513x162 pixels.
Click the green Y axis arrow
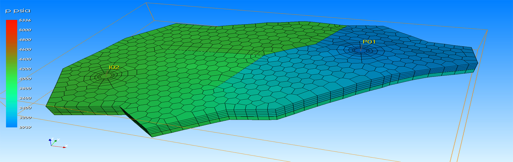click(x=55, y=141)
